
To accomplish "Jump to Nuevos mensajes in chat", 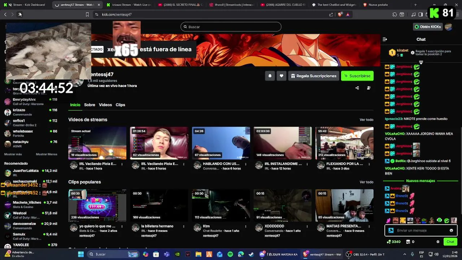I will (x=420, y=181).
